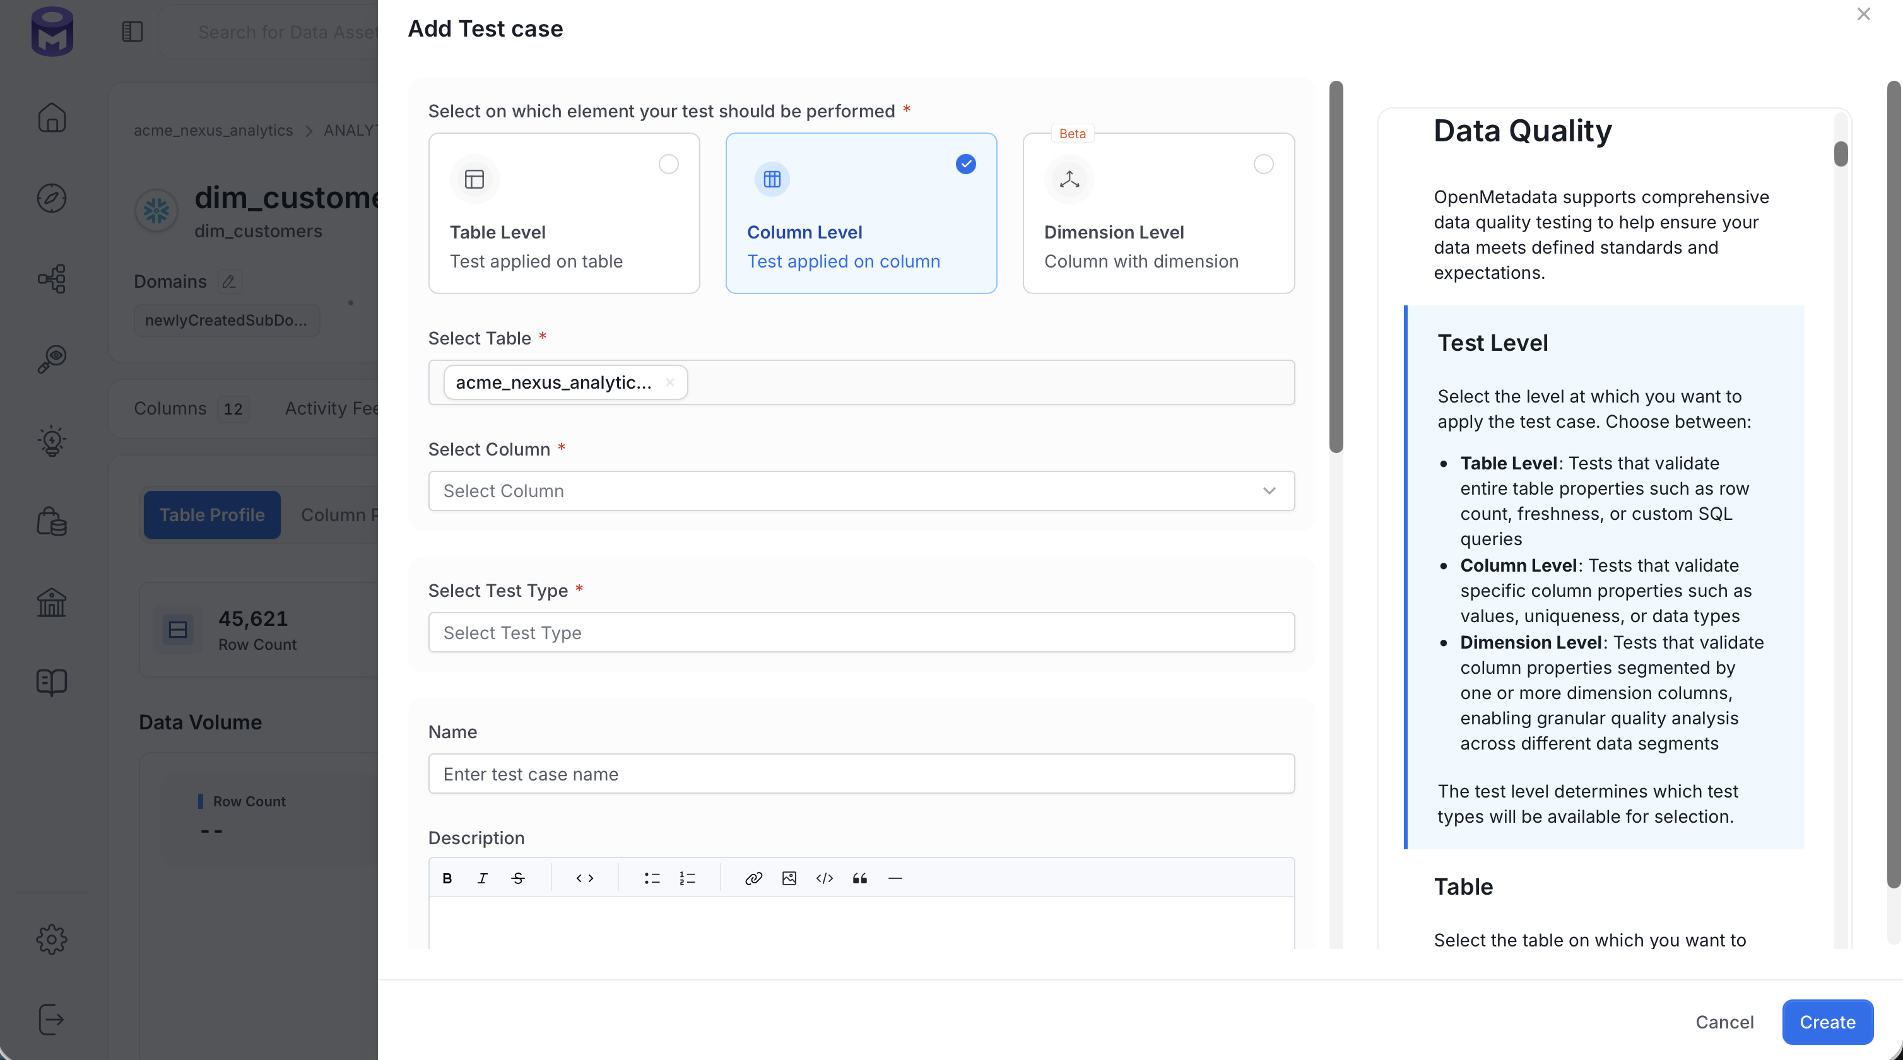Insert horizontal rule in Description toolbar

(895, 878)
